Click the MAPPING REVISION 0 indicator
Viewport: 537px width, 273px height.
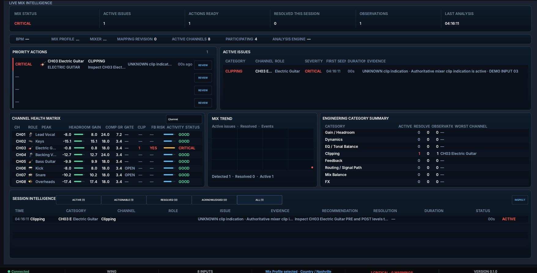(137, 39)
